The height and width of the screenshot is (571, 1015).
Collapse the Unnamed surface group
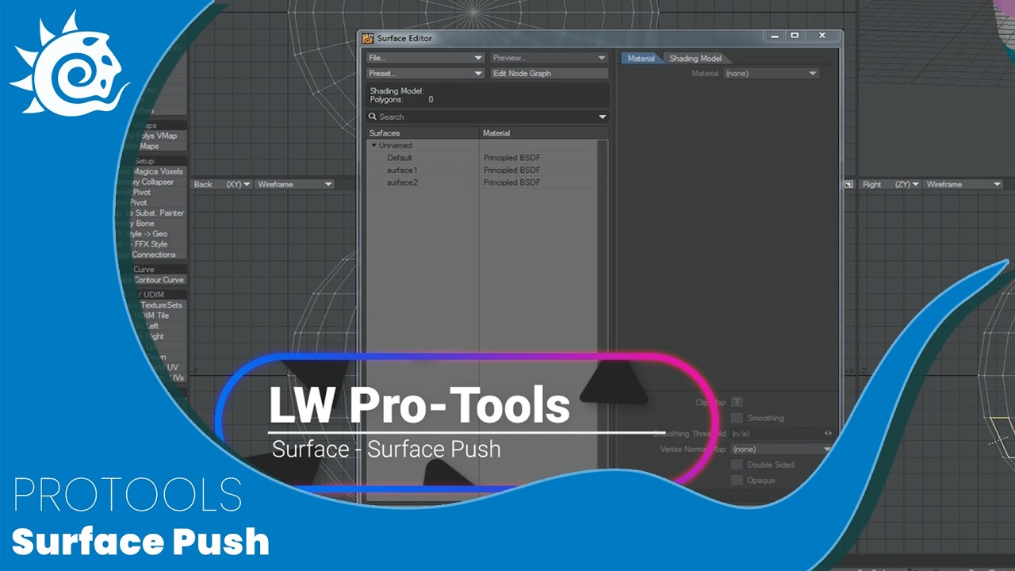[x=373, y=145]
